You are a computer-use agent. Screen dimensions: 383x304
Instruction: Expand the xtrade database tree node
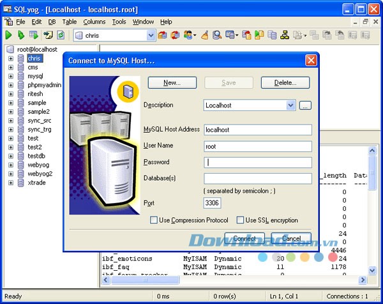11,183
